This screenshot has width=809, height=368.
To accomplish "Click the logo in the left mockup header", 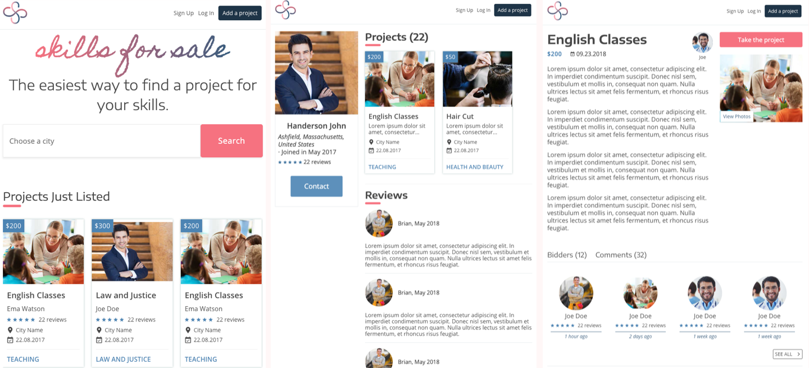I will 15,12.
